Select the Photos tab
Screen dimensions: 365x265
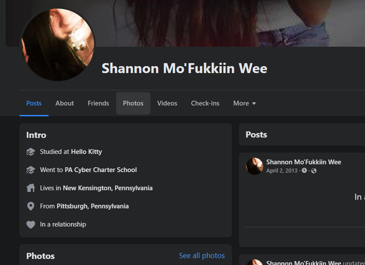click(133, 103)
